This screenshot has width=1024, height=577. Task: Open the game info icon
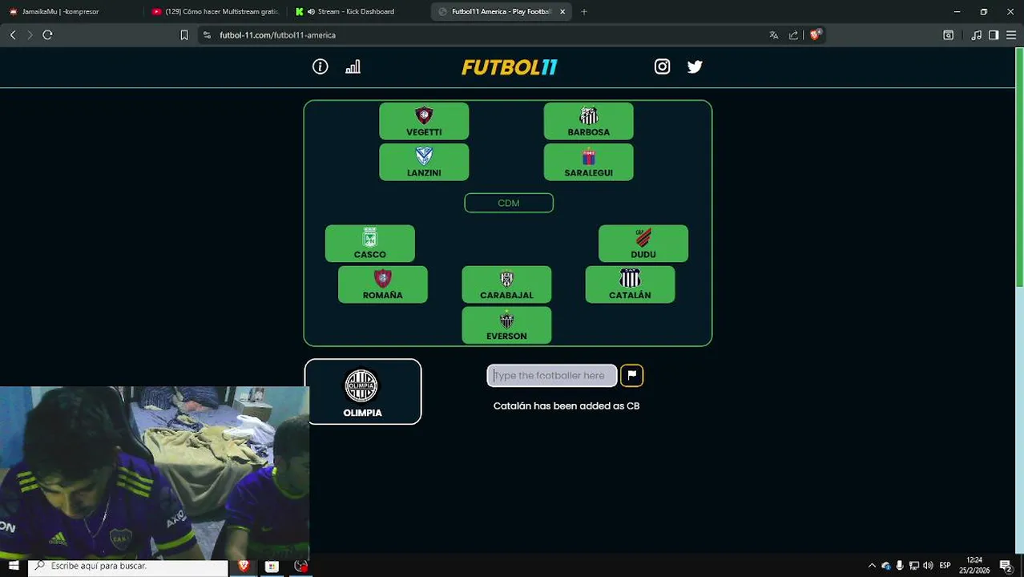coord(321,67)
